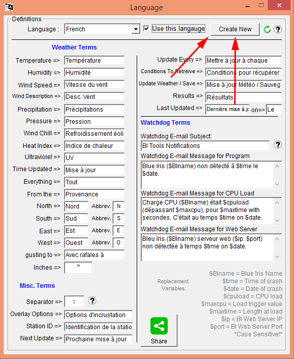The width and height of the screenshot is (294, 359).
Task: Open the Language dropdown showing French
Action: (x=102, y=29)
